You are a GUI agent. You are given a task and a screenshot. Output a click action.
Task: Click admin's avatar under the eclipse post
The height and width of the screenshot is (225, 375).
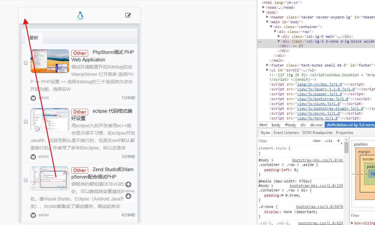click(33, 157)
